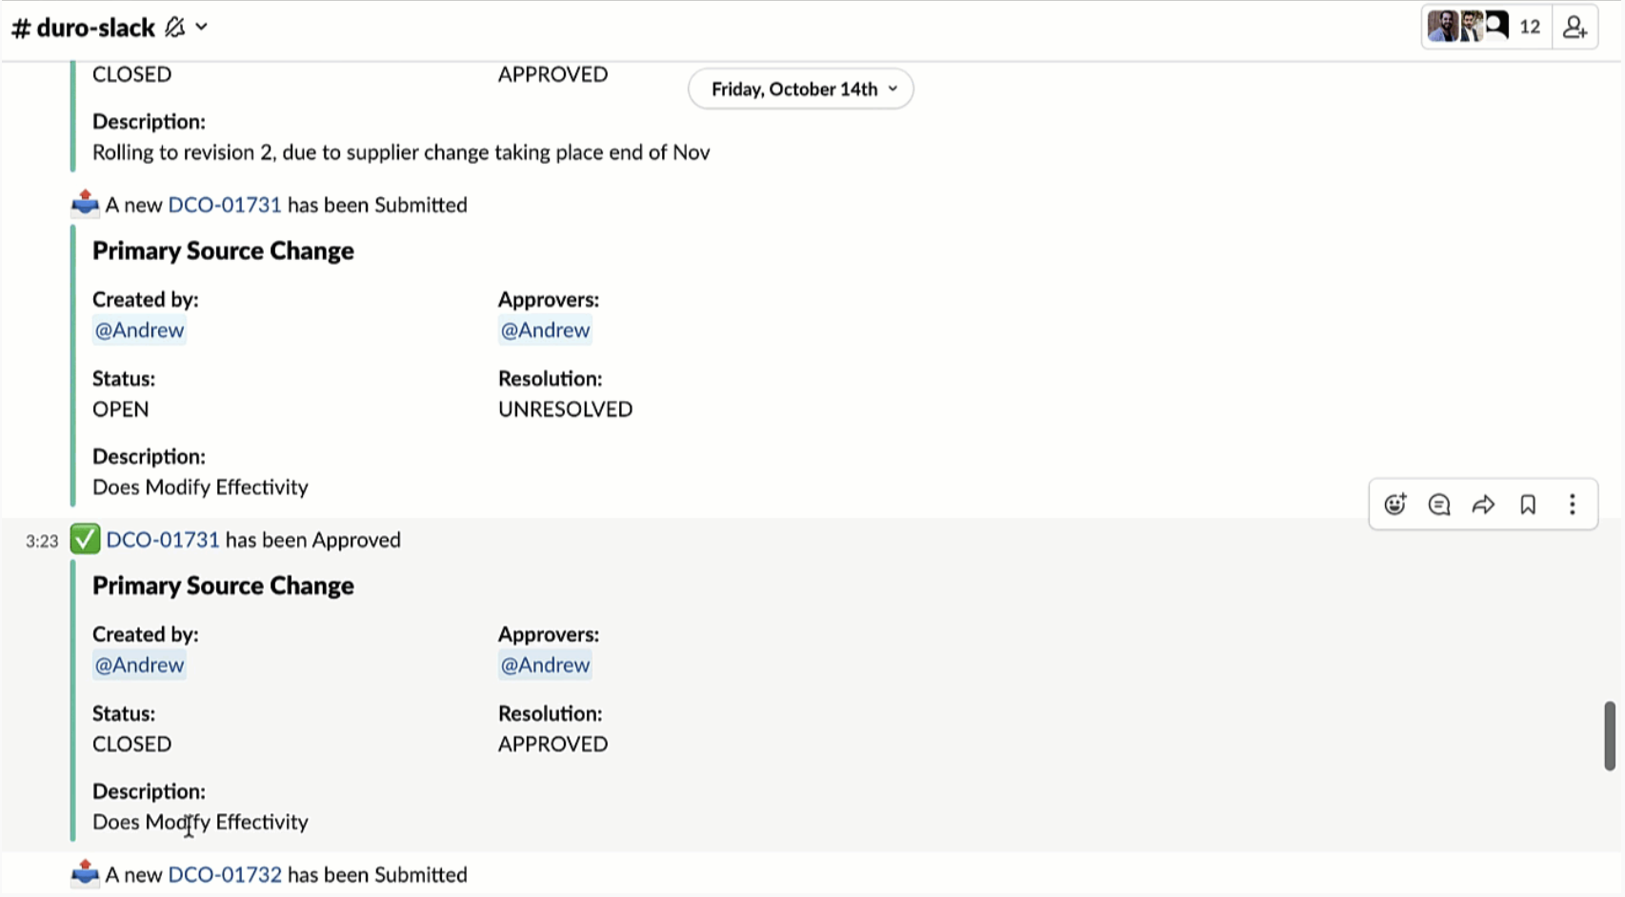Click @Andrew under Created by in Submitted message
This screenshot has width=1625, height=897.
click(x=139, y=330)
